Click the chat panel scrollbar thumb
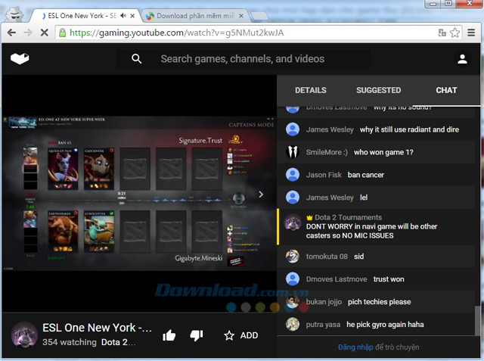Screen dimensions: 484x361 tap(477, 320)
